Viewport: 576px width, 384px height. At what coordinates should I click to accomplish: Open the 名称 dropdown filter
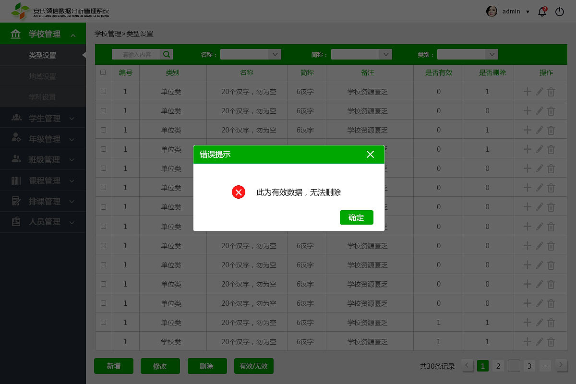tap(251, 54)
